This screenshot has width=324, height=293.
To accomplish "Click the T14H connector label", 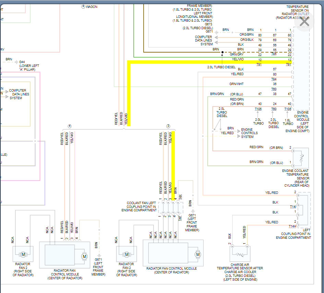I will 292,226.
